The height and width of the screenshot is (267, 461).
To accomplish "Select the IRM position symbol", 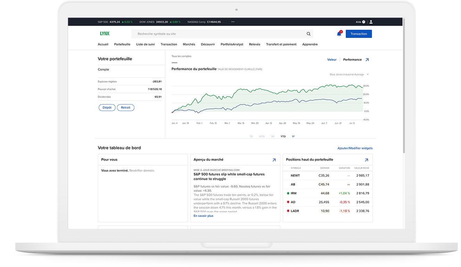I will coord(294,193).
